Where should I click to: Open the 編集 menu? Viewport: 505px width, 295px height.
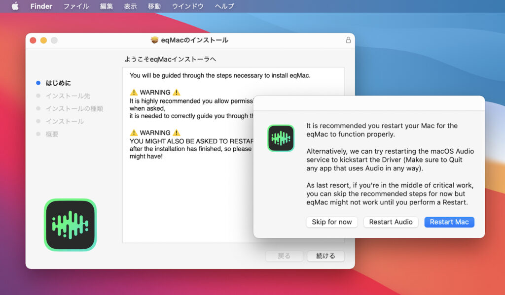coord(107,6)
